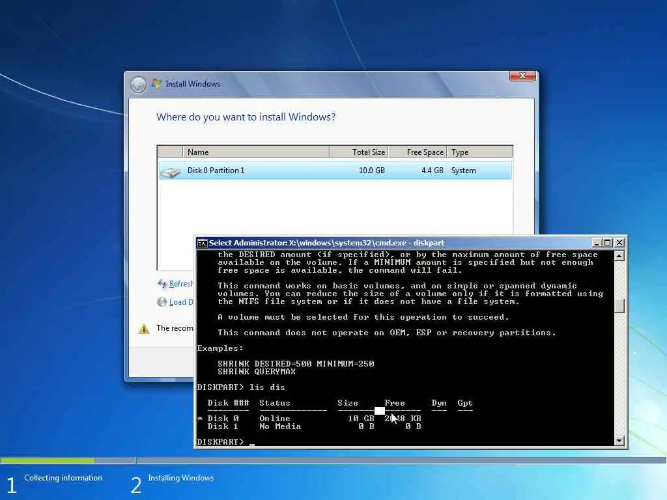Click 'Where do you want to install Windows?' heading
This screenshot has height=500, width=667.
tap(246, 117)
